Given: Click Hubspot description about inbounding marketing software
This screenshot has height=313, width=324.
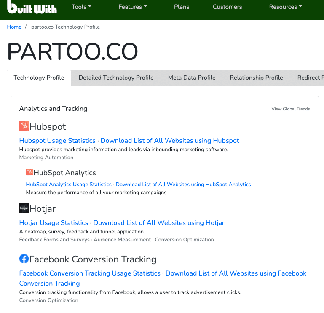Looking at the screenshot, I should point(123,150).
